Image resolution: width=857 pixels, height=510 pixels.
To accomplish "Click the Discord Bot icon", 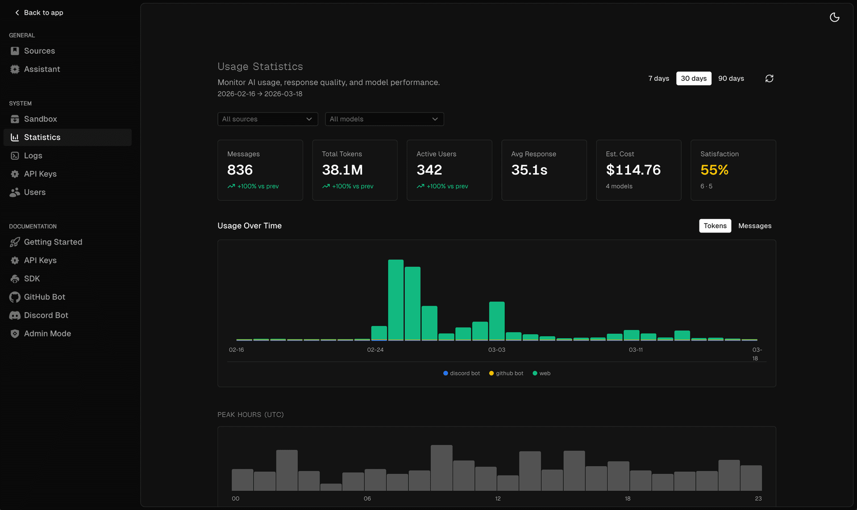I will (15, 315).
